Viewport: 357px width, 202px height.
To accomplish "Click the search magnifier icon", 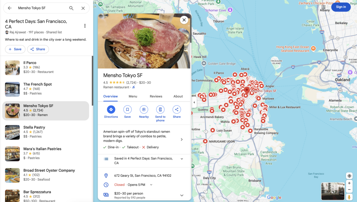I will [71, 8].
